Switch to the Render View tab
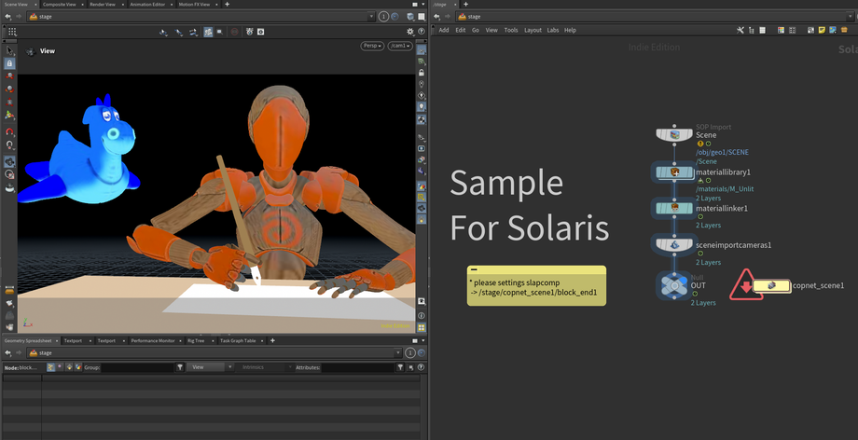Screen dimensions: 858x440 pos(102,5)
